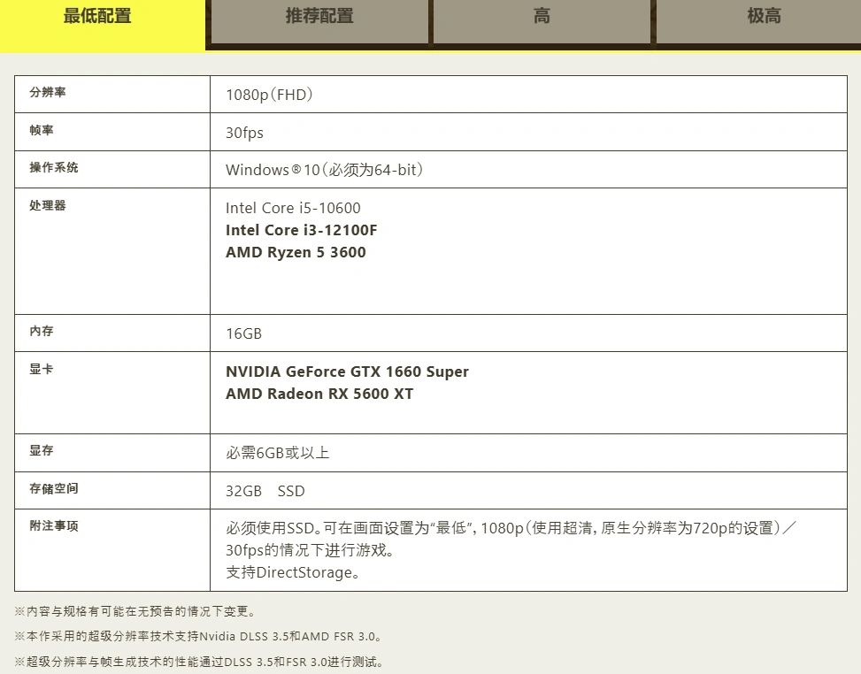Switch to the 极高 tab
This screenshot has width=861, height=674.
[764, 17]
